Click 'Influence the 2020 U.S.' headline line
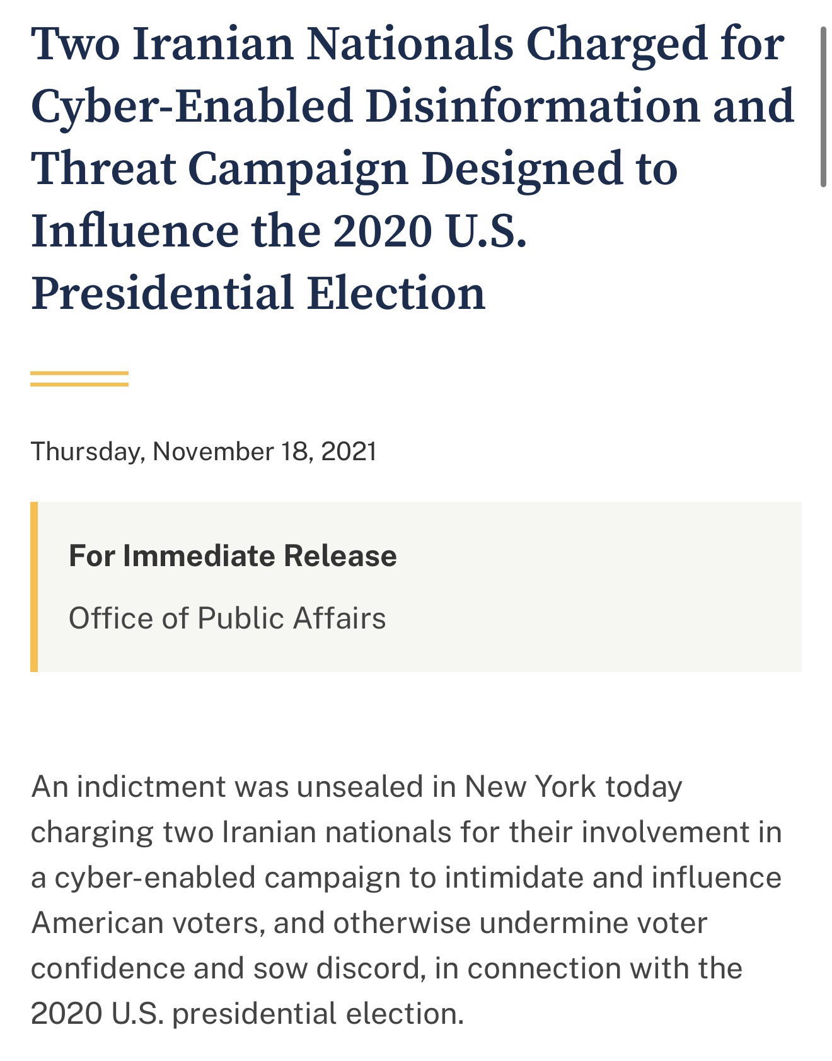This screenshot has width=832, height=1061. [x=279, y=231]
